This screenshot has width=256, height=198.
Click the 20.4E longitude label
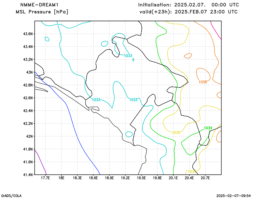click(x=189, y=178)
